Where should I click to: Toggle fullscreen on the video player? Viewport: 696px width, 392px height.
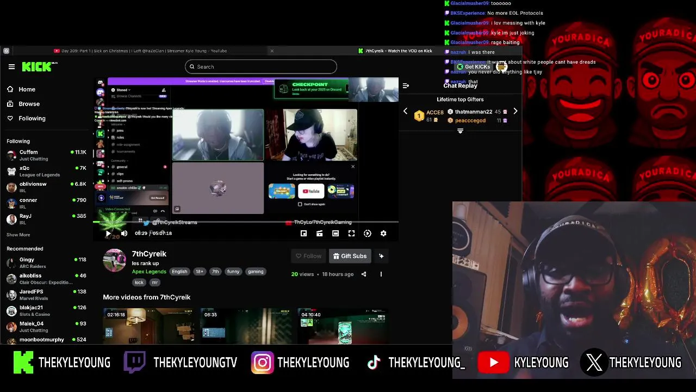tap(351, 233)
